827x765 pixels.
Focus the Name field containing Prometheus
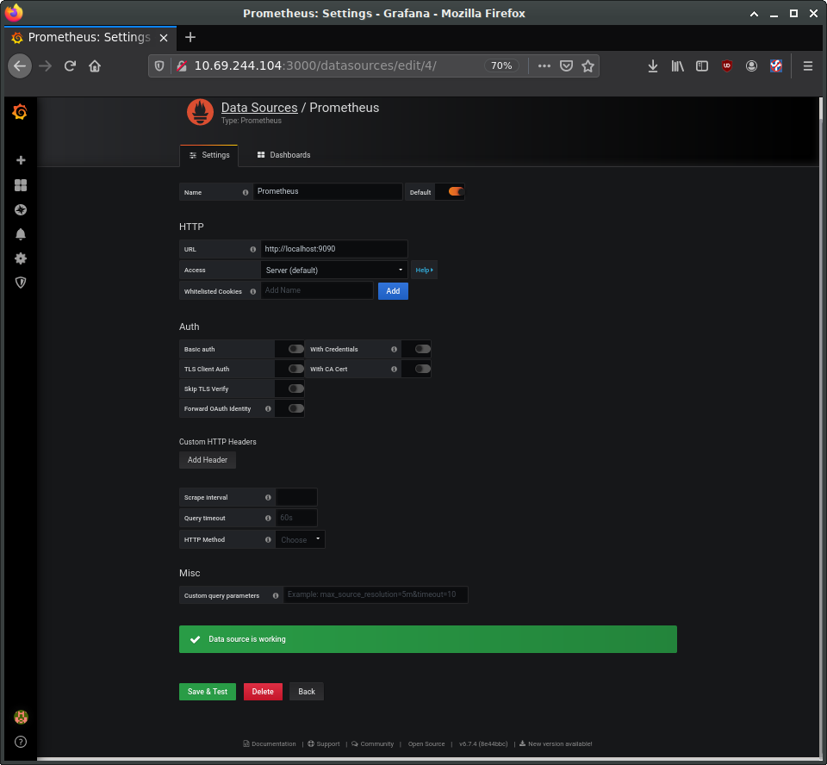coord(327,191)
